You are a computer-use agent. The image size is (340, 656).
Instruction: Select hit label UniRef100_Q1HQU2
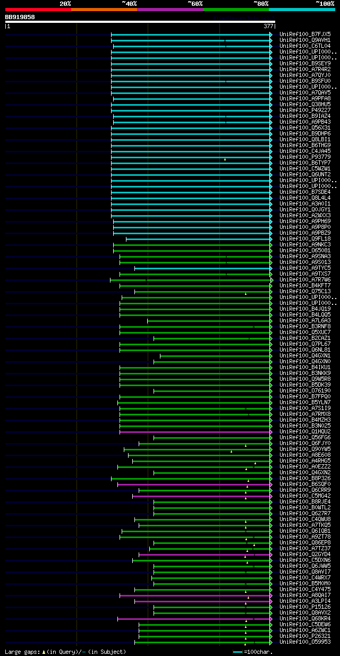pyautogui.click(x=305, y=431)
